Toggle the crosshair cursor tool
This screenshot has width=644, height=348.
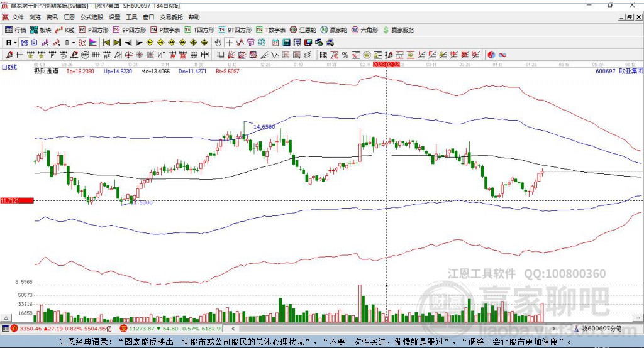click(x=229, y=43)
